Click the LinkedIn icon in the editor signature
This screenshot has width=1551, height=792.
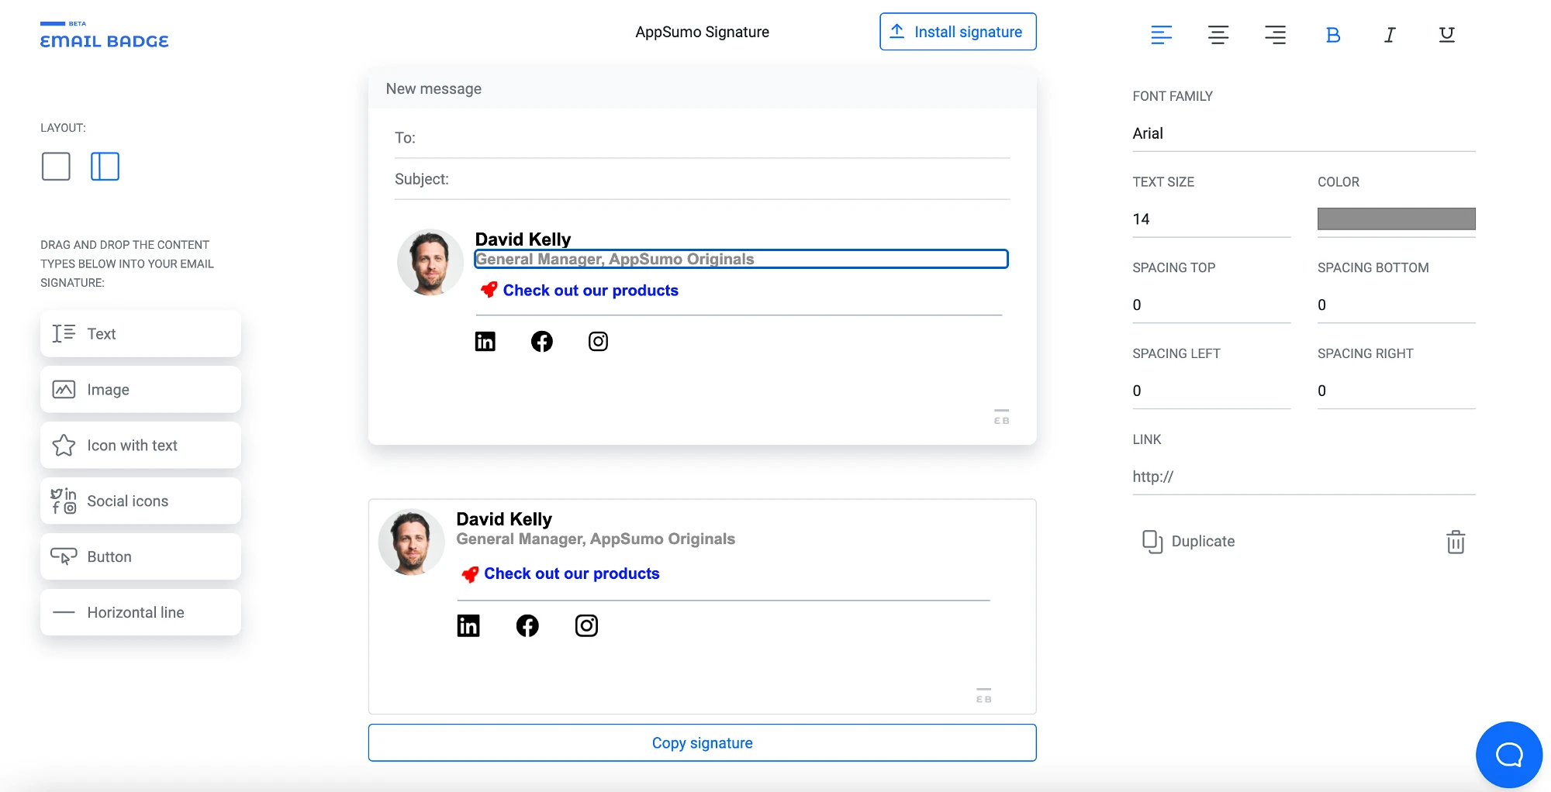(485, 341)
